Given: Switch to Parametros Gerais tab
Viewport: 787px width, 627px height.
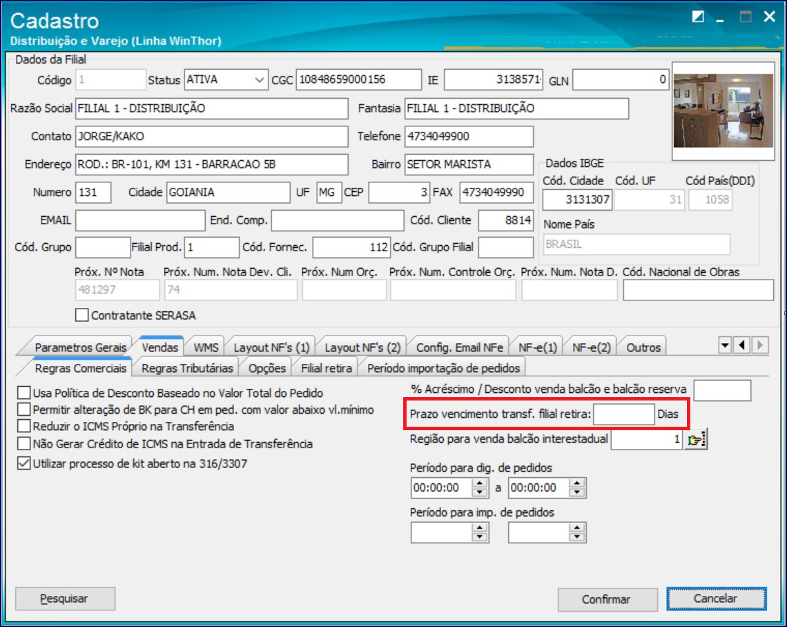Looking at the screenshot, I should (x=80, y=347).
